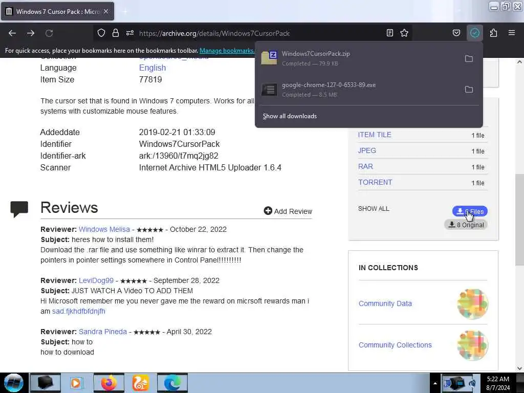Viewport: 524px width, 393px height.
Task: Open the tracking protection shield icon
Action: [101, 33]
